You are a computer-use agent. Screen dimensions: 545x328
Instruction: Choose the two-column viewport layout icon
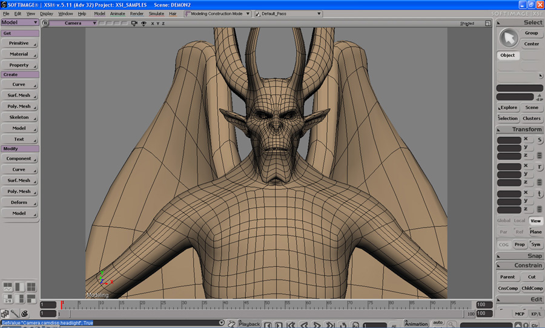(20, 287)
